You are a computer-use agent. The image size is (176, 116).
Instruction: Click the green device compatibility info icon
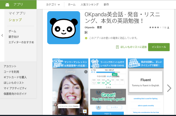coord(86,38)
